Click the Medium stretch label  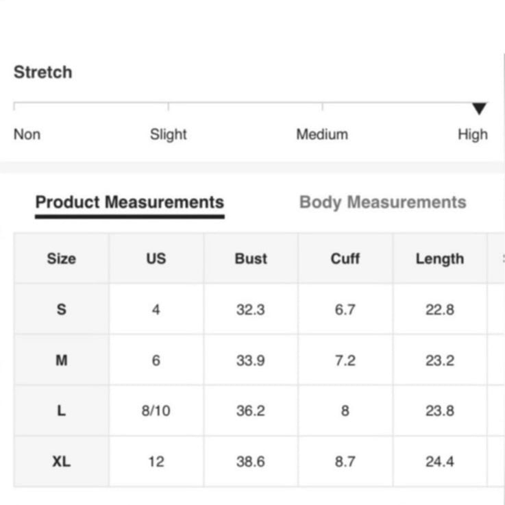322,134
